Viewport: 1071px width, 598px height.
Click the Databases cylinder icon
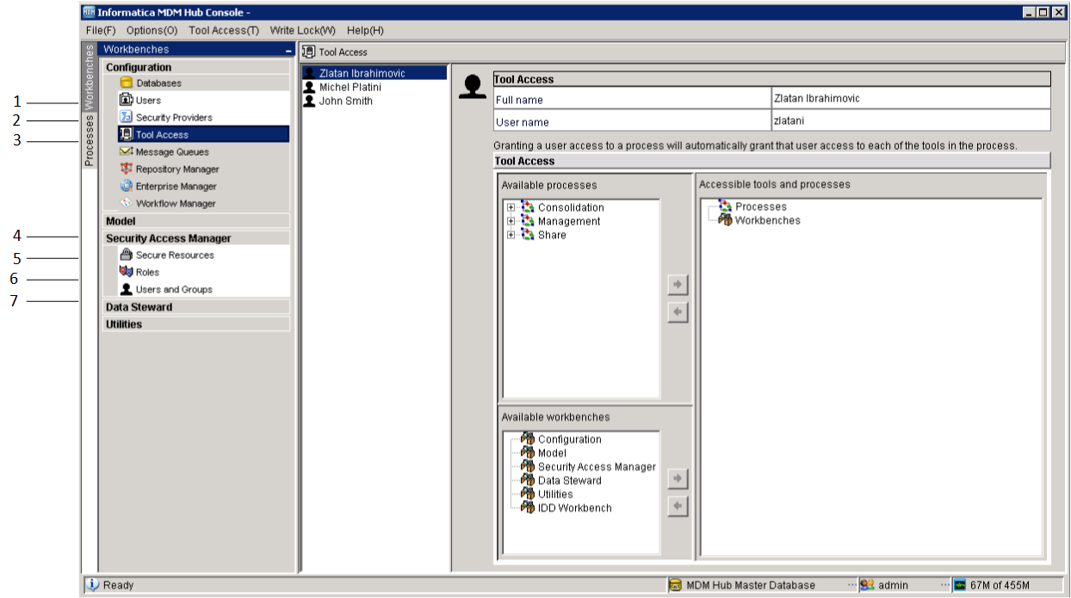126,83
